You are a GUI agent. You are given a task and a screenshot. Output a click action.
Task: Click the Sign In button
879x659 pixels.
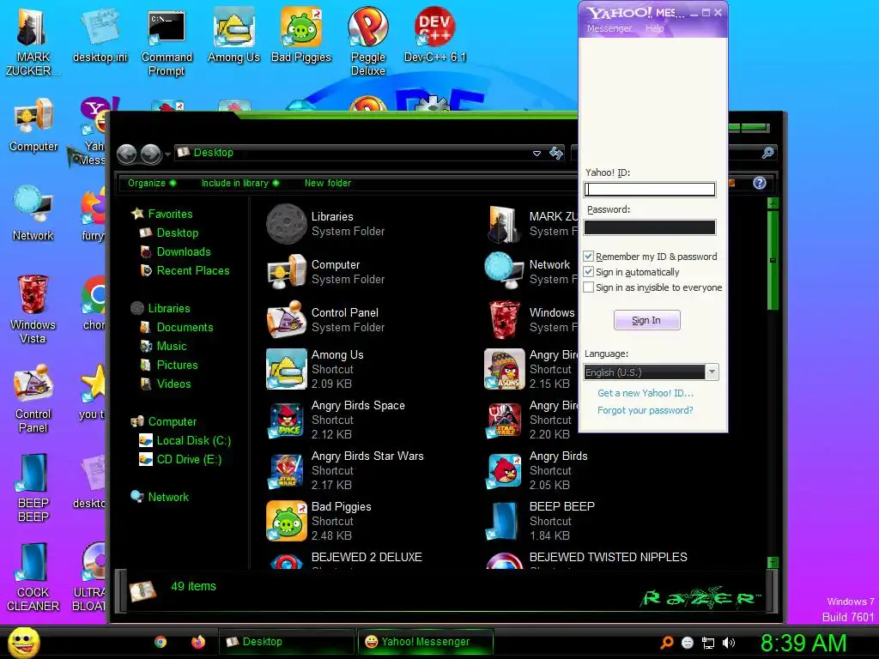647,320
